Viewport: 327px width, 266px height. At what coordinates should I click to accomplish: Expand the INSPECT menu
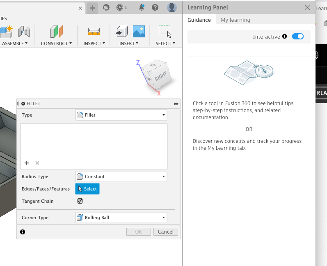[94, 44]
